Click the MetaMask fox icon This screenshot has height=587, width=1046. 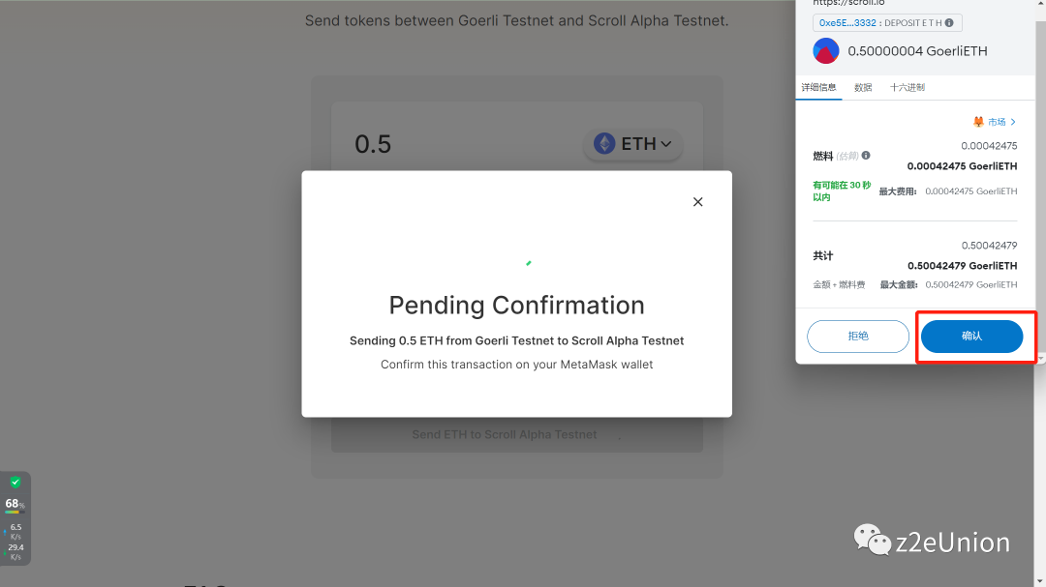pos(978,122)
